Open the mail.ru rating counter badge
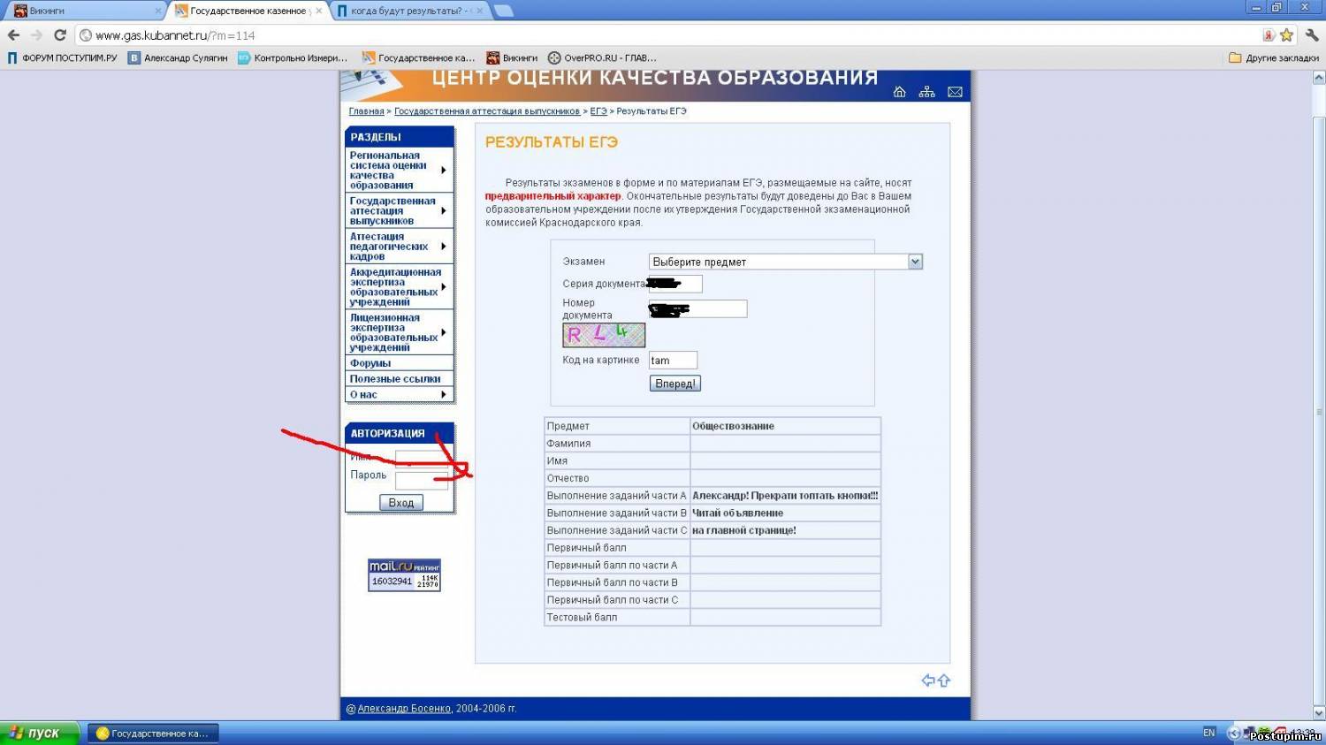The image size is (1326, 745). coord(404,574)
